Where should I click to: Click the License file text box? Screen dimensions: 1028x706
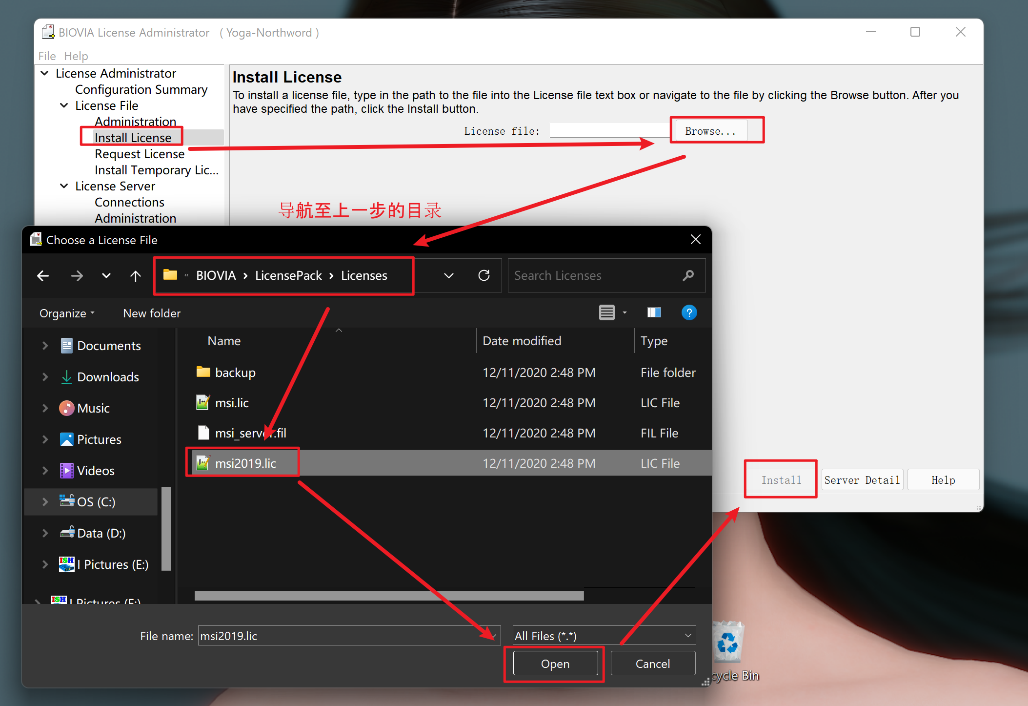tap(610, 131)
